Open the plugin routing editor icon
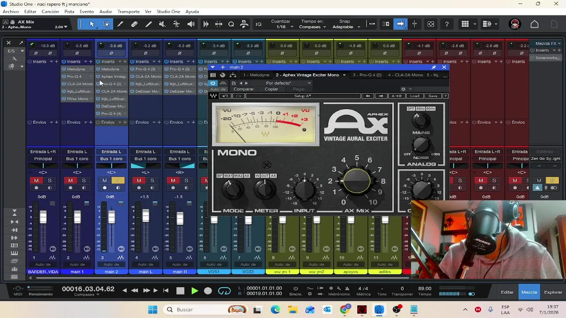The width and height of the screenshot is (566, 318). 233,75
